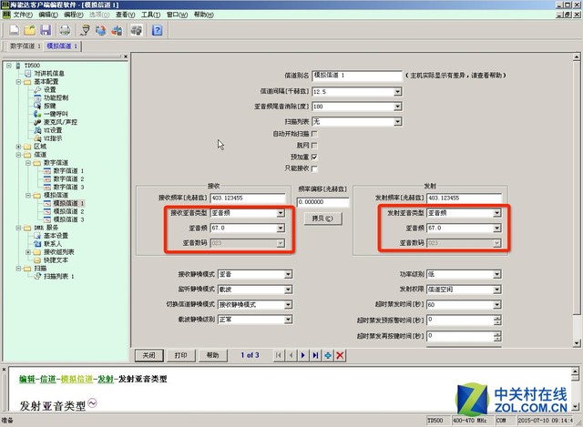The height and width of the screenshot is (427, 583).
Task: Enable the 只能接收 checkbox
Action: click(314, 168)
